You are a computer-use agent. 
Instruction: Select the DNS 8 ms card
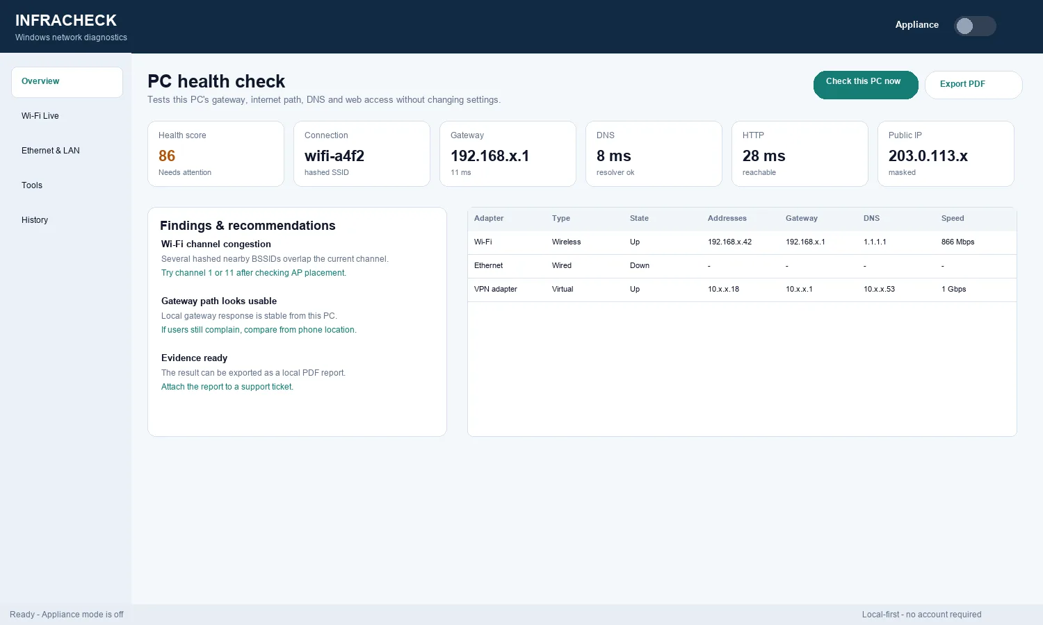click(x=654, y=153)
